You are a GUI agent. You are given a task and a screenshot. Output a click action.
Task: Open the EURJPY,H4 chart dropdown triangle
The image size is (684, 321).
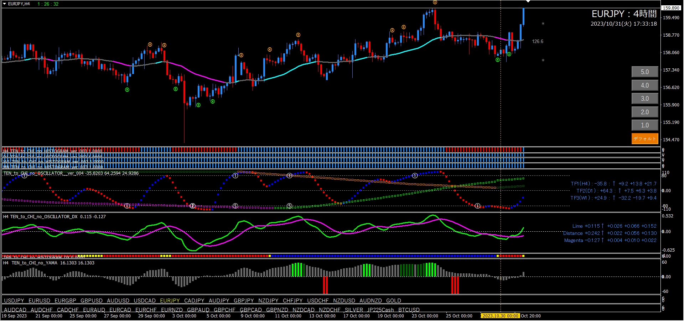click(x=5, y=4)
